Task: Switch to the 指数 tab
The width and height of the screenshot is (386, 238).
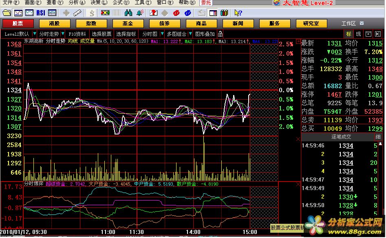Action: pos(91,23)
